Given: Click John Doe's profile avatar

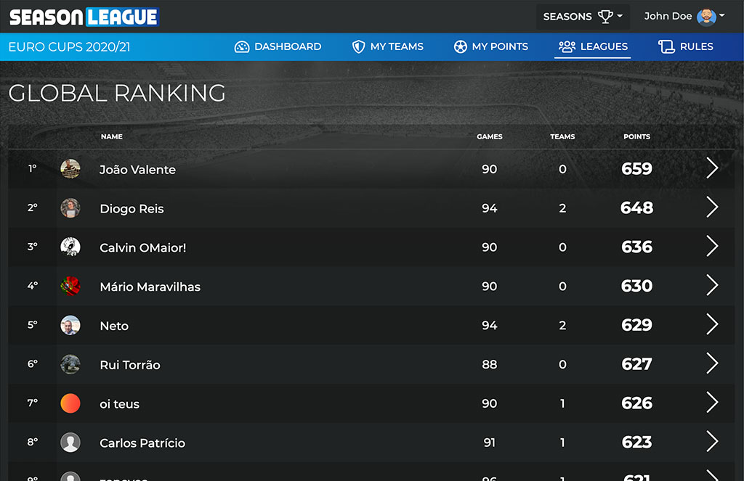Looking at the screenshot, I should coord(705,16).
